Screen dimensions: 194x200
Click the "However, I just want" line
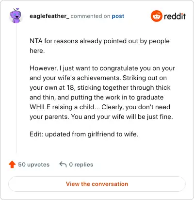click(x=102, y=68)
